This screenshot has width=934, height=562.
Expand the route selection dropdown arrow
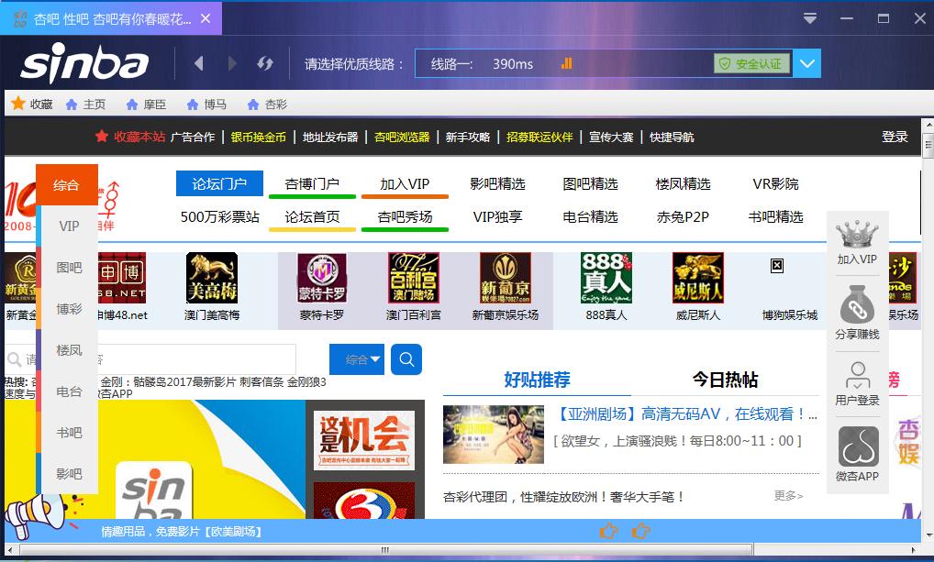tap(806, 63)
